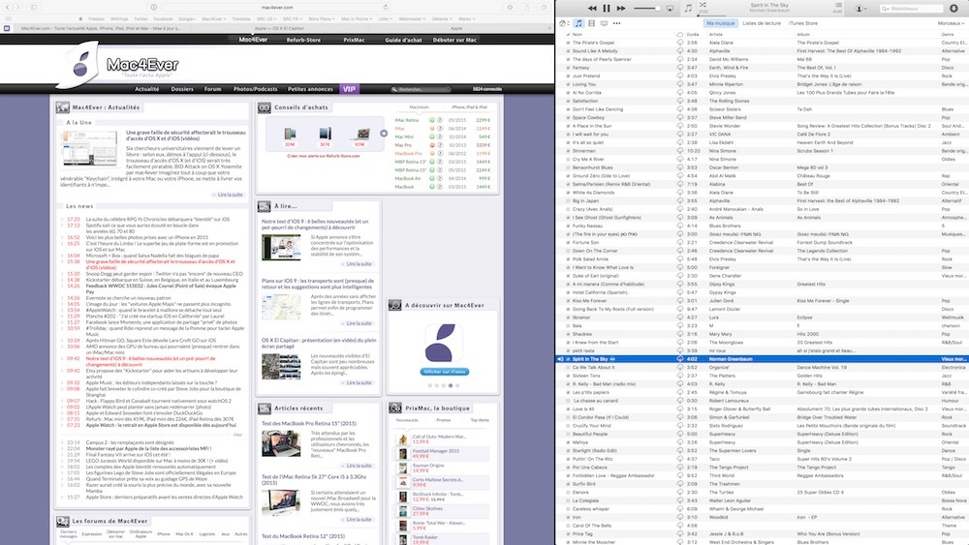Click the album artwork music note icon
The width and height of the screenshot is (969, 545).
(688, 8)
